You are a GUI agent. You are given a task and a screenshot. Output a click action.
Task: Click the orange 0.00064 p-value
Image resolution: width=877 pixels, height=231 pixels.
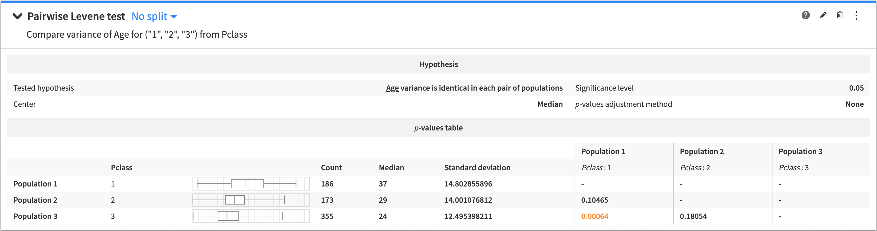[x=595, y=216]
